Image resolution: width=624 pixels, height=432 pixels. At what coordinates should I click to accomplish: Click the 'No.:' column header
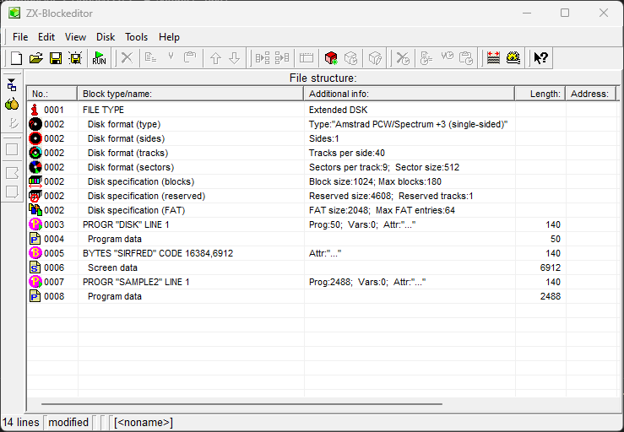[52, 94]
